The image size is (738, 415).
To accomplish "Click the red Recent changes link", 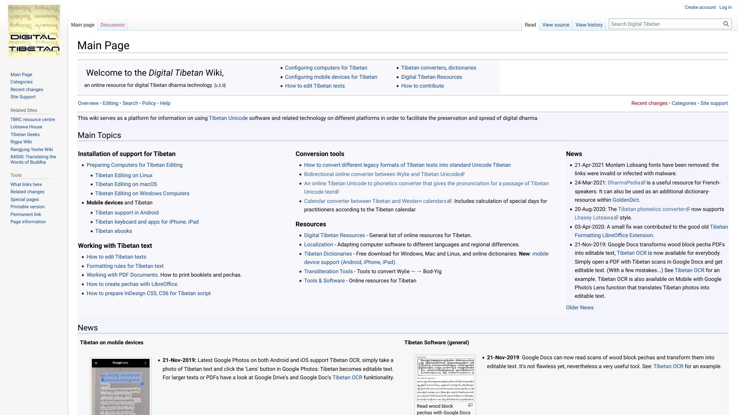I will point(649,103).
